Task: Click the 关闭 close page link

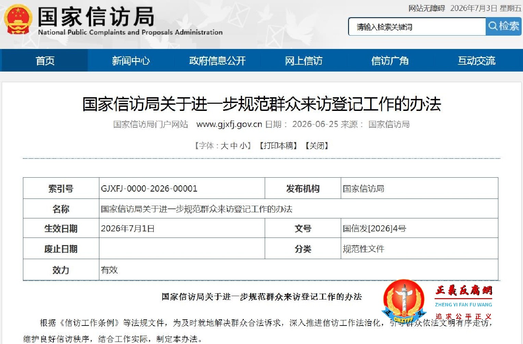Action: [317, 146]
